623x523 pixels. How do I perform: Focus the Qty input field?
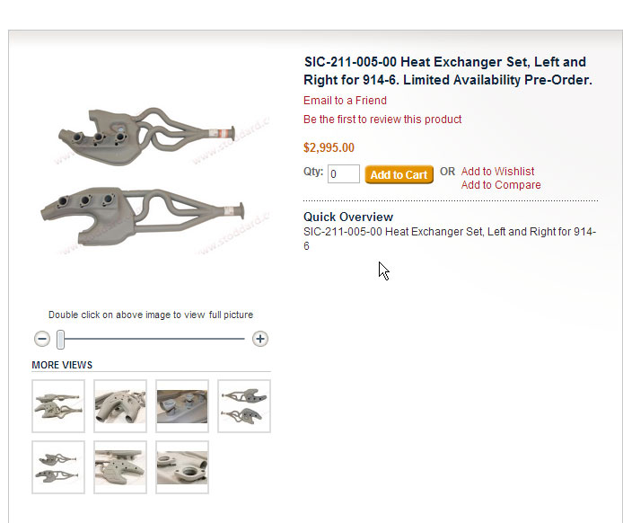tap(344, 174)
